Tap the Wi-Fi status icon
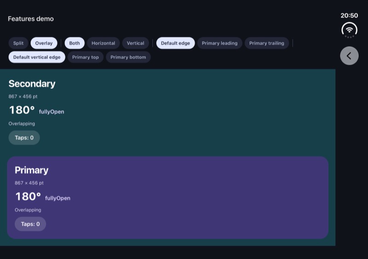 (349, 30)
